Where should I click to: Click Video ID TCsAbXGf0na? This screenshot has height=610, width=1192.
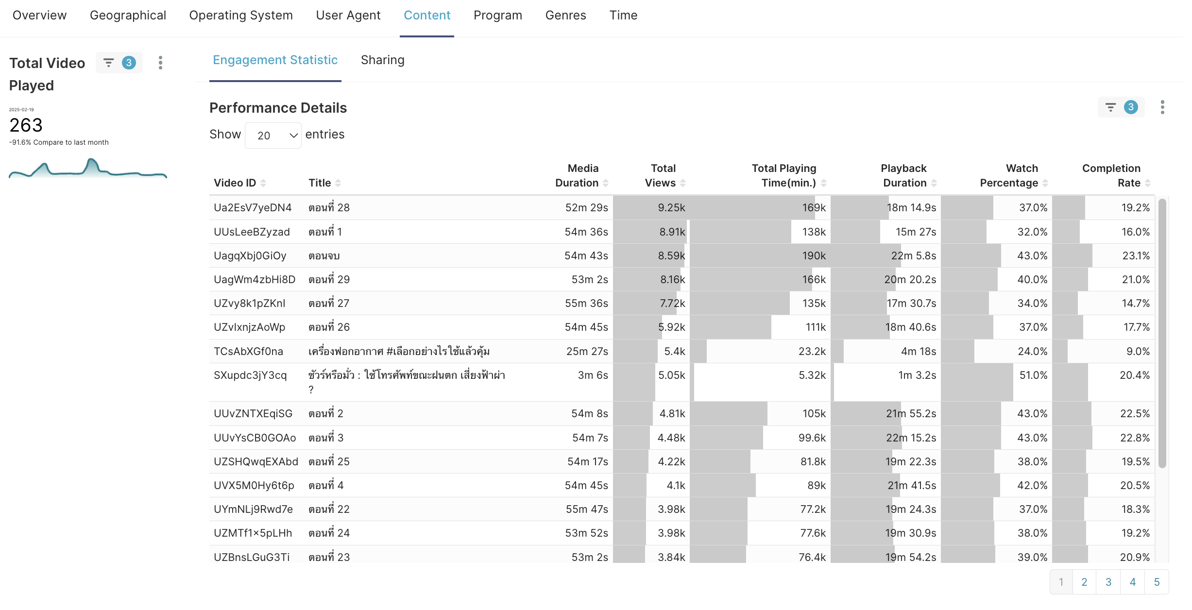point(248,352)
